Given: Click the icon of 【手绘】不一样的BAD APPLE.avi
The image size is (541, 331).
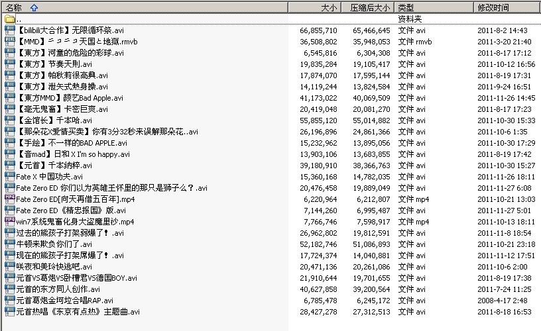Looking at the screenshot, I should tap(9, 143).
